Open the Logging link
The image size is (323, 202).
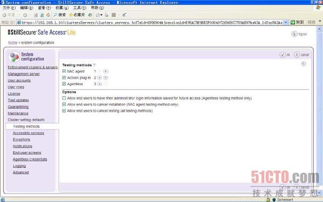click(19, 166)
